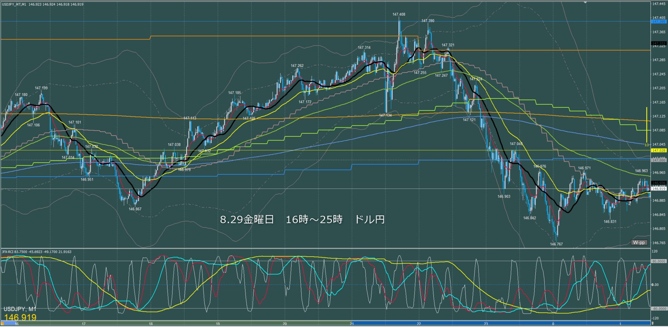Click the 80.0000 RCI level tag

659,261
